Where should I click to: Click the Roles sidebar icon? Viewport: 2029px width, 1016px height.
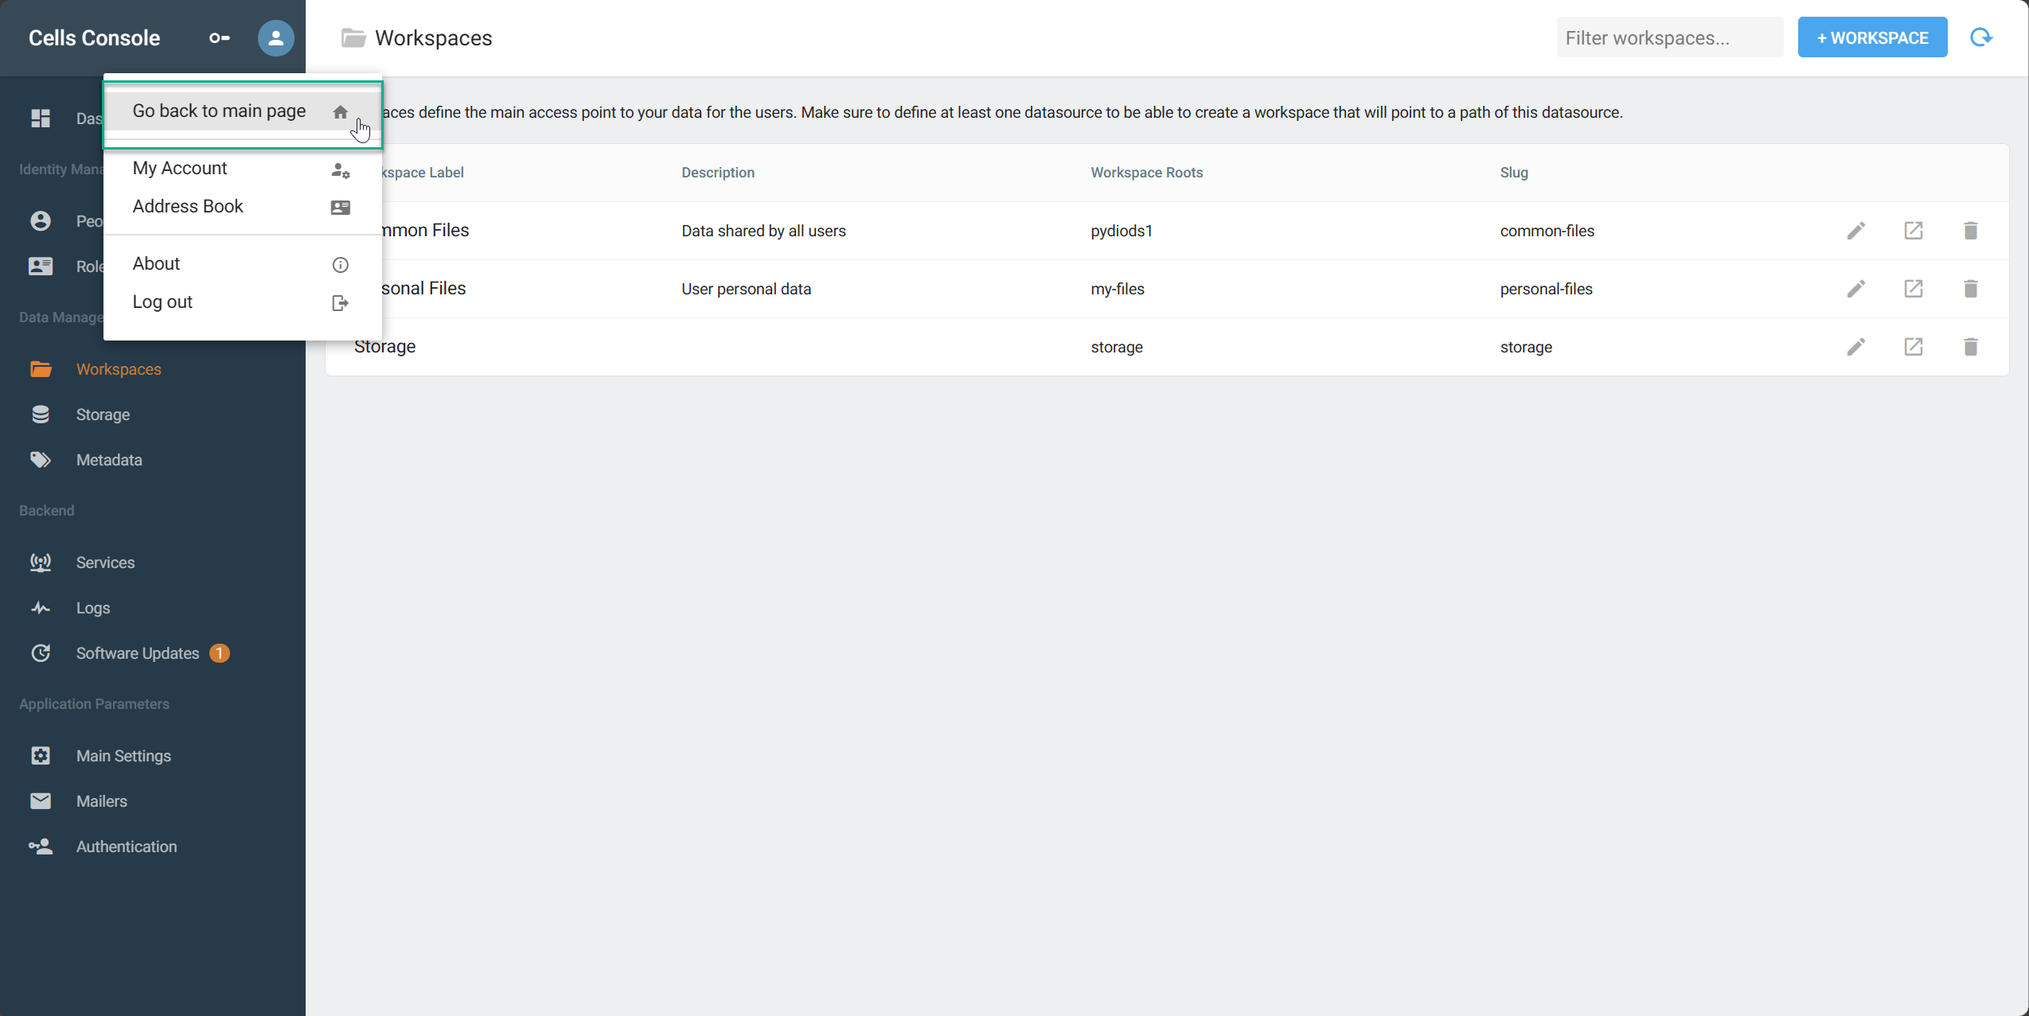click(41, 267)
